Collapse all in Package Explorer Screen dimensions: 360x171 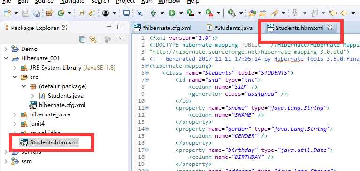(82, 40)
